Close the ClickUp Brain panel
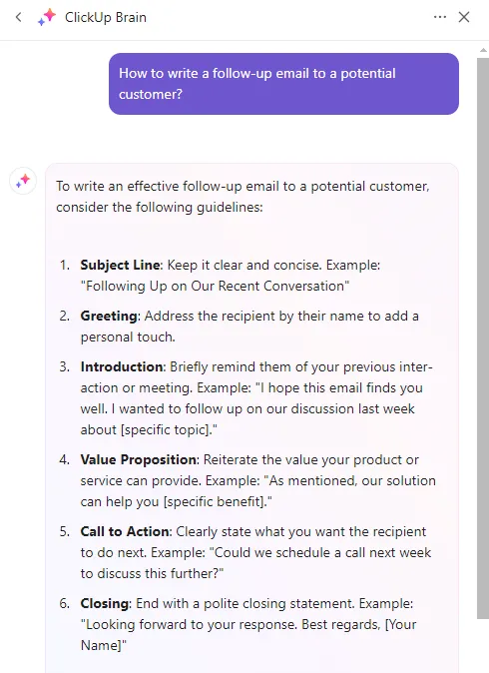This screenshot has height=673, width=489. coord(464,17)
